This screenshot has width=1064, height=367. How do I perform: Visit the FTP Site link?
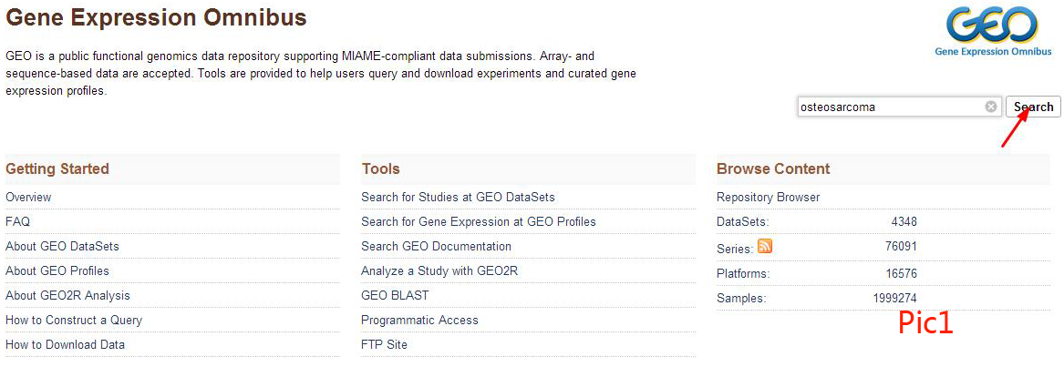tap(384, 344)
